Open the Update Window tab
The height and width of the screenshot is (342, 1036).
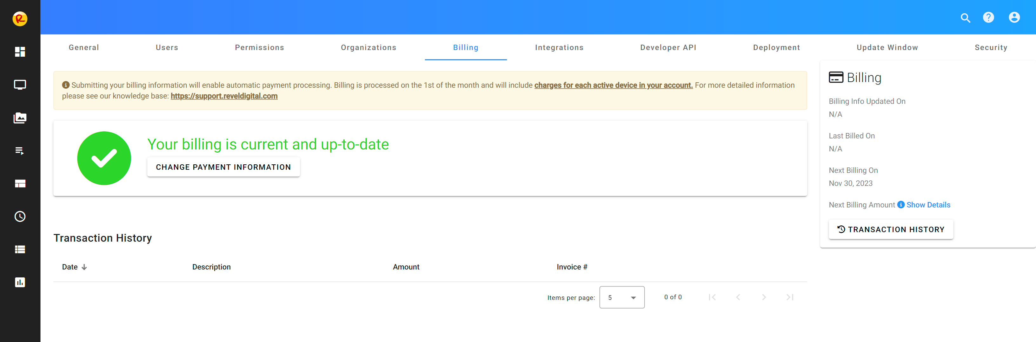(x=887, y=47)
